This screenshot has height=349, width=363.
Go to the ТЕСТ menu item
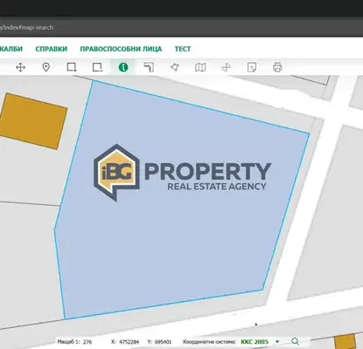(183, 49)
